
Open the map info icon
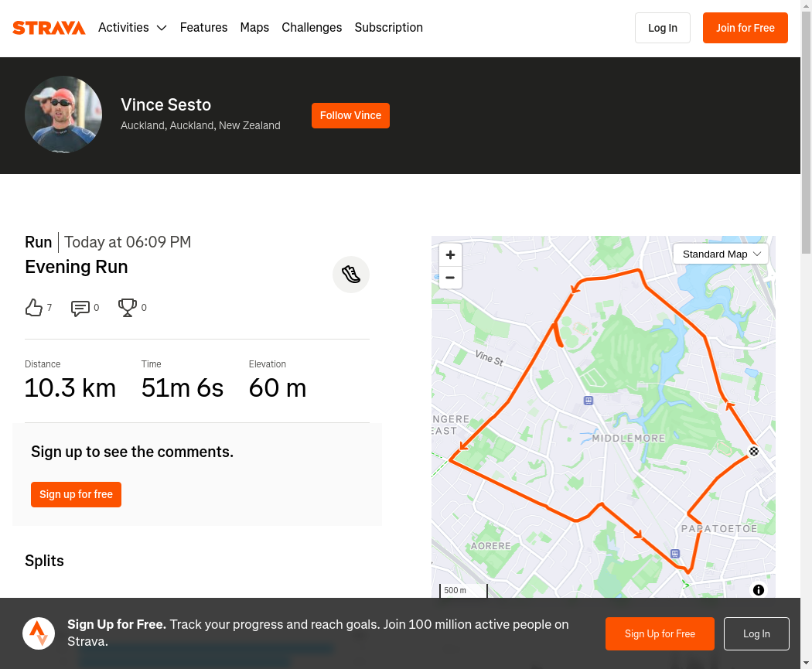click(x=758, y=590)
